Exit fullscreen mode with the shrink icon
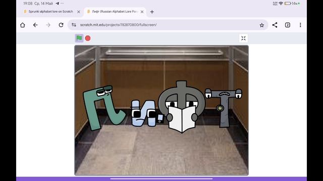Viewport: 323px width, 181px height. (x=243, y=38)
